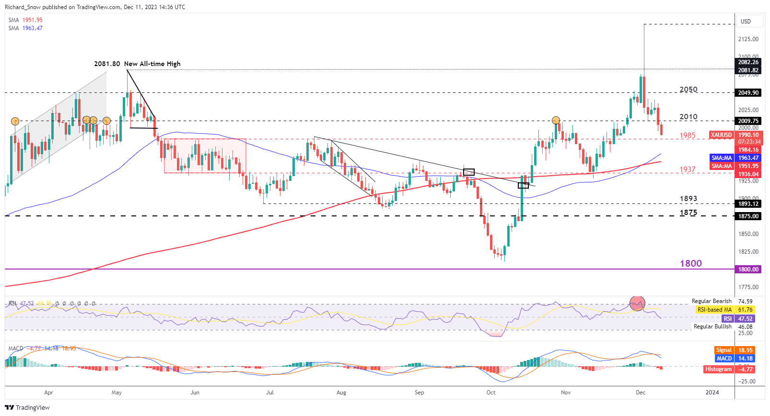Click the '2010' level label on chart
The width and height of the screenshot is (770, 416).
click(x=688, y=117)
